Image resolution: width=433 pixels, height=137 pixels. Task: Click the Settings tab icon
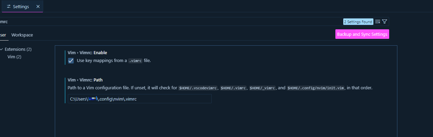[x=9, y=6]
